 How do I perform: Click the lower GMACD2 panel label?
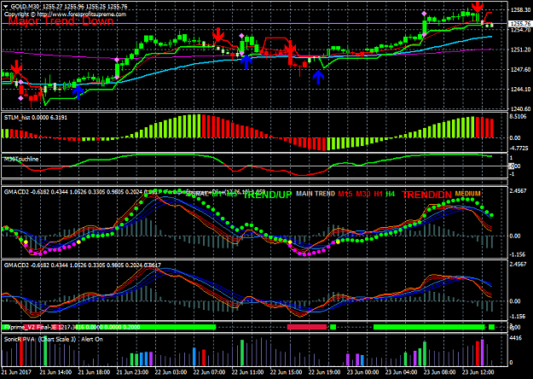[83, 265]
